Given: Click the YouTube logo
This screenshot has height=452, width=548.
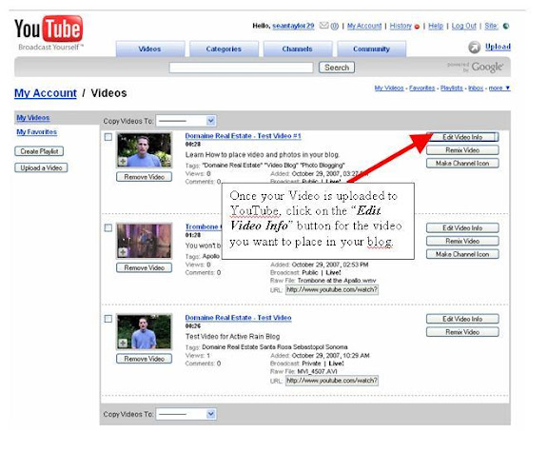Looking at the screenshot, I should (49, 32).
